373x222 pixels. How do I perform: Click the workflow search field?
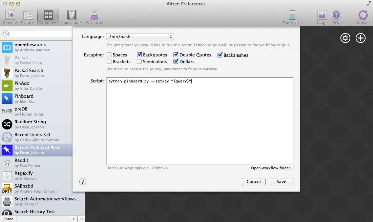tap(38, 33)
